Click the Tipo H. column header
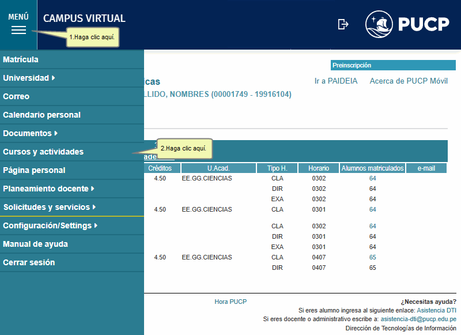Screen dimensions: 461x335 [277, 168]
